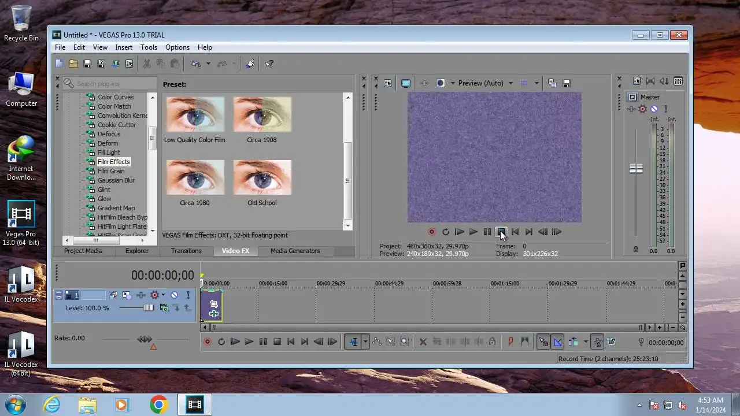Click the Search plug-ins field
The image size is (740, 416).
[109, 83]
